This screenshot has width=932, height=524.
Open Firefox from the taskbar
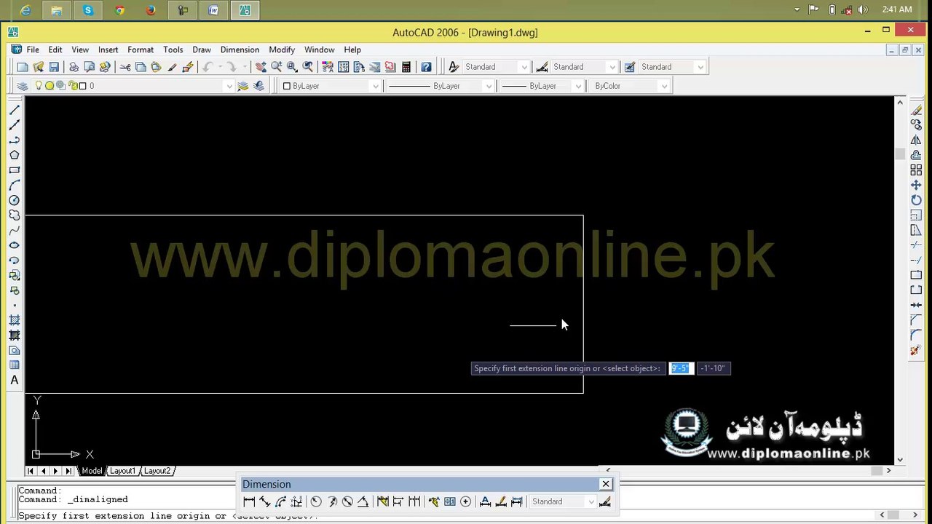151,10
